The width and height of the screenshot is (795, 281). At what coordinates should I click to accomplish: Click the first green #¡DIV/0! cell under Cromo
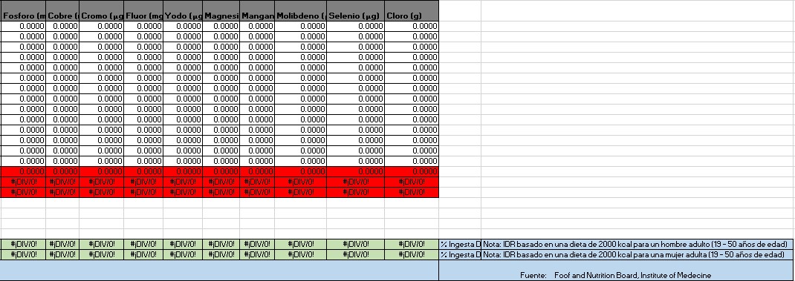point(101,244)
